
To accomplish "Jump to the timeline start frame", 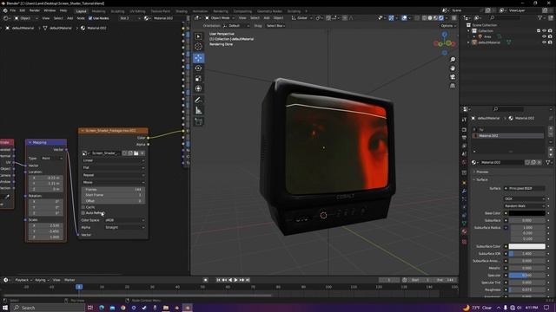I will [218, 280].
